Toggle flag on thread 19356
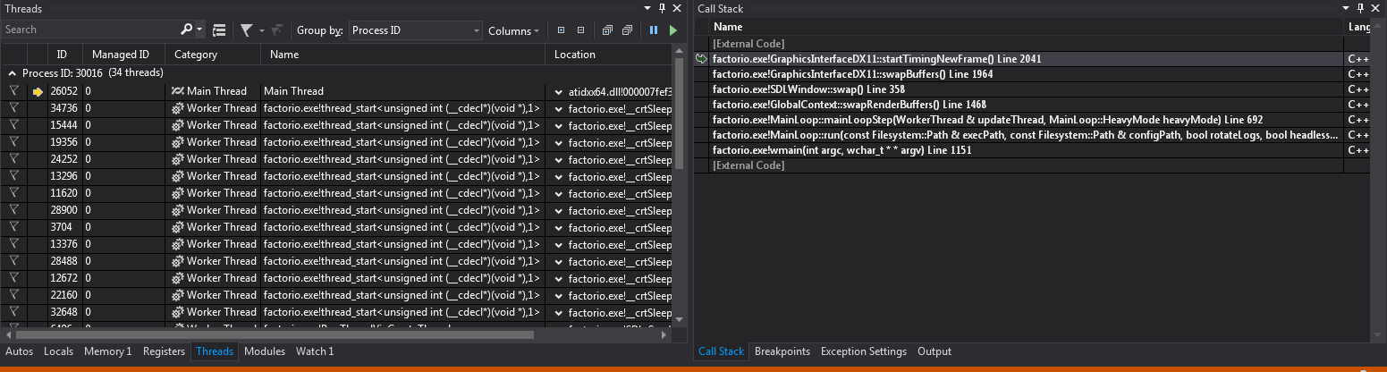Viewport: 1387px width, 372px height. [13, 142]
